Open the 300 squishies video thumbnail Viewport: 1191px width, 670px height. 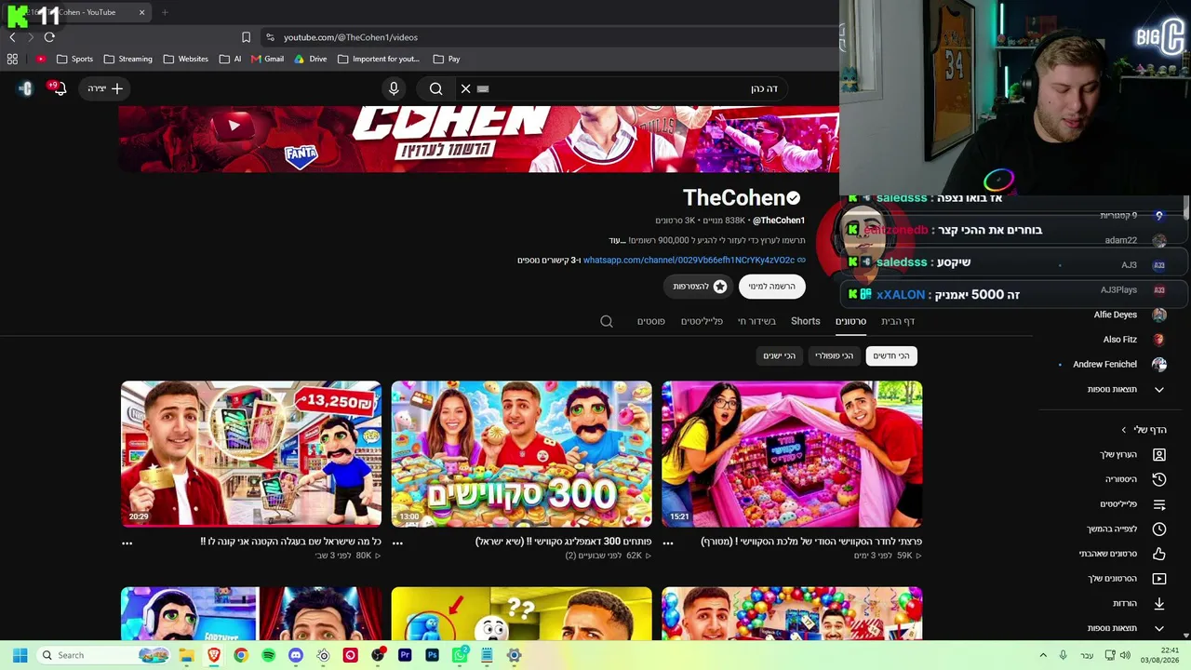[522, 454]
